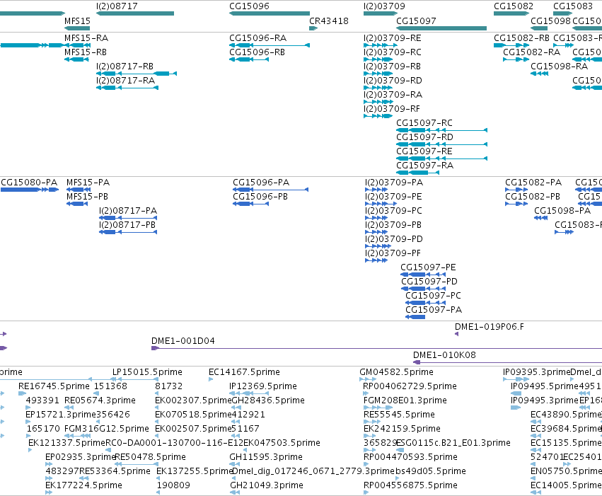Click BAC end DME1-019P06.F

click(x=456, y=334)
